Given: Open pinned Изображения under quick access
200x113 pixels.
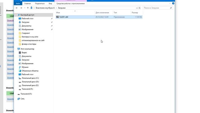Looking at the screenshot, I should (x=27, y=30).
